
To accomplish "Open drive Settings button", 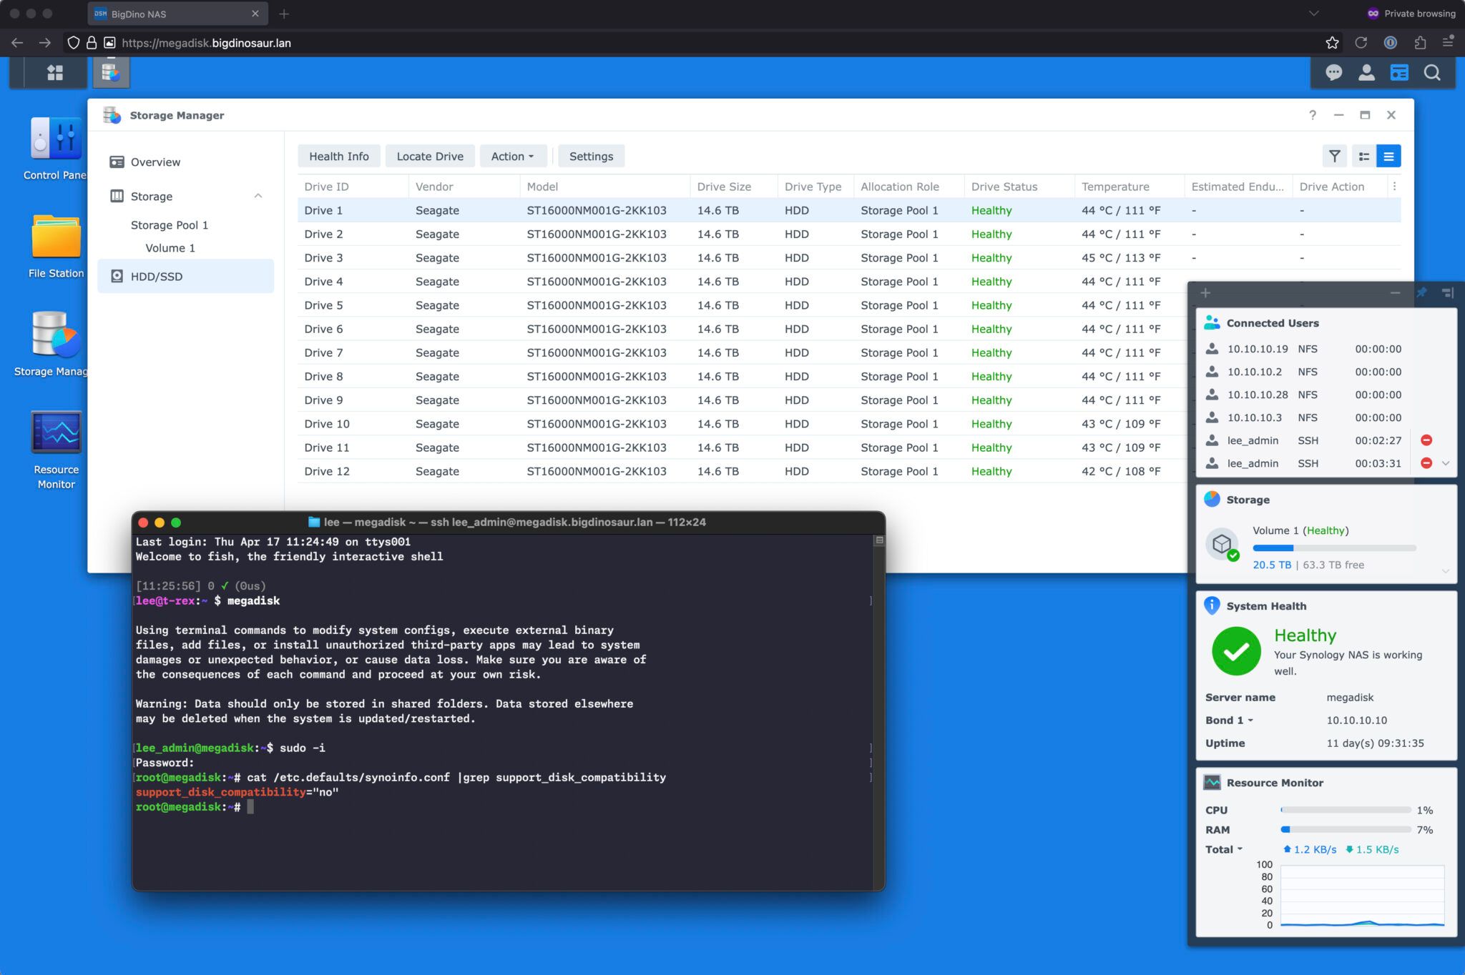I will (591, 156).
